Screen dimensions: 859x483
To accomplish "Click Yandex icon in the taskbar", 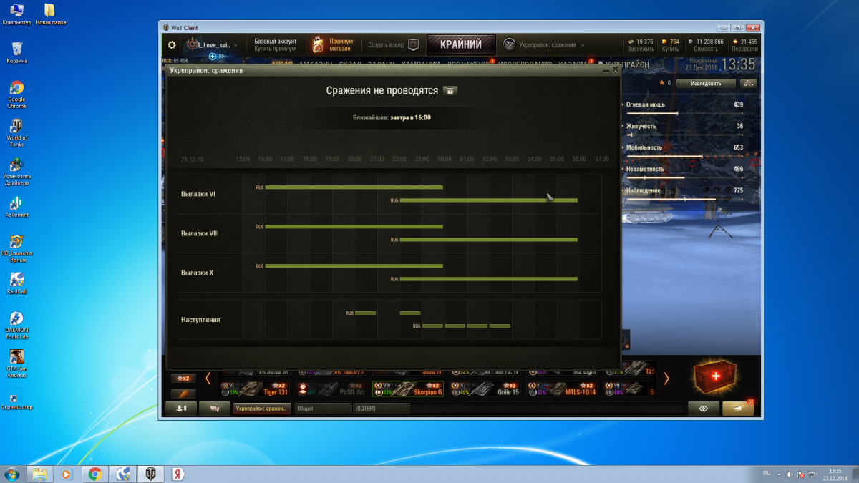I will tap(178, 474).
